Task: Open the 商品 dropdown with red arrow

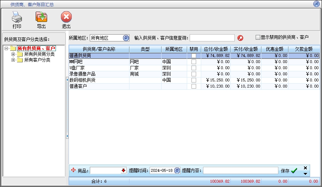Action: pos(124,171)
